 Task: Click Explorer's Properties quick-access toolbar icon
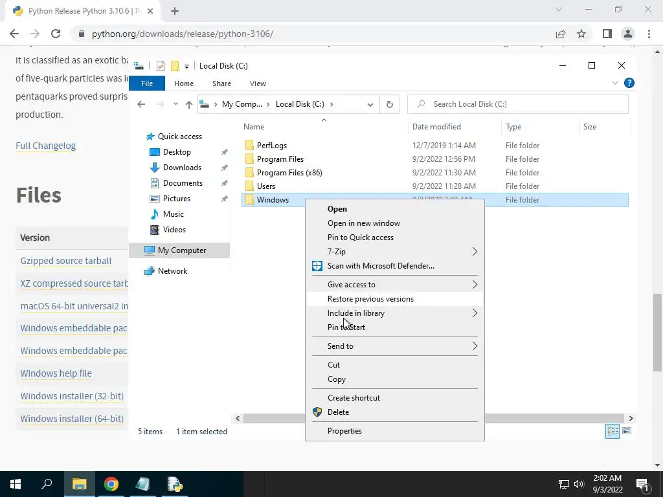pyautogui.click(x=161, y=66)
